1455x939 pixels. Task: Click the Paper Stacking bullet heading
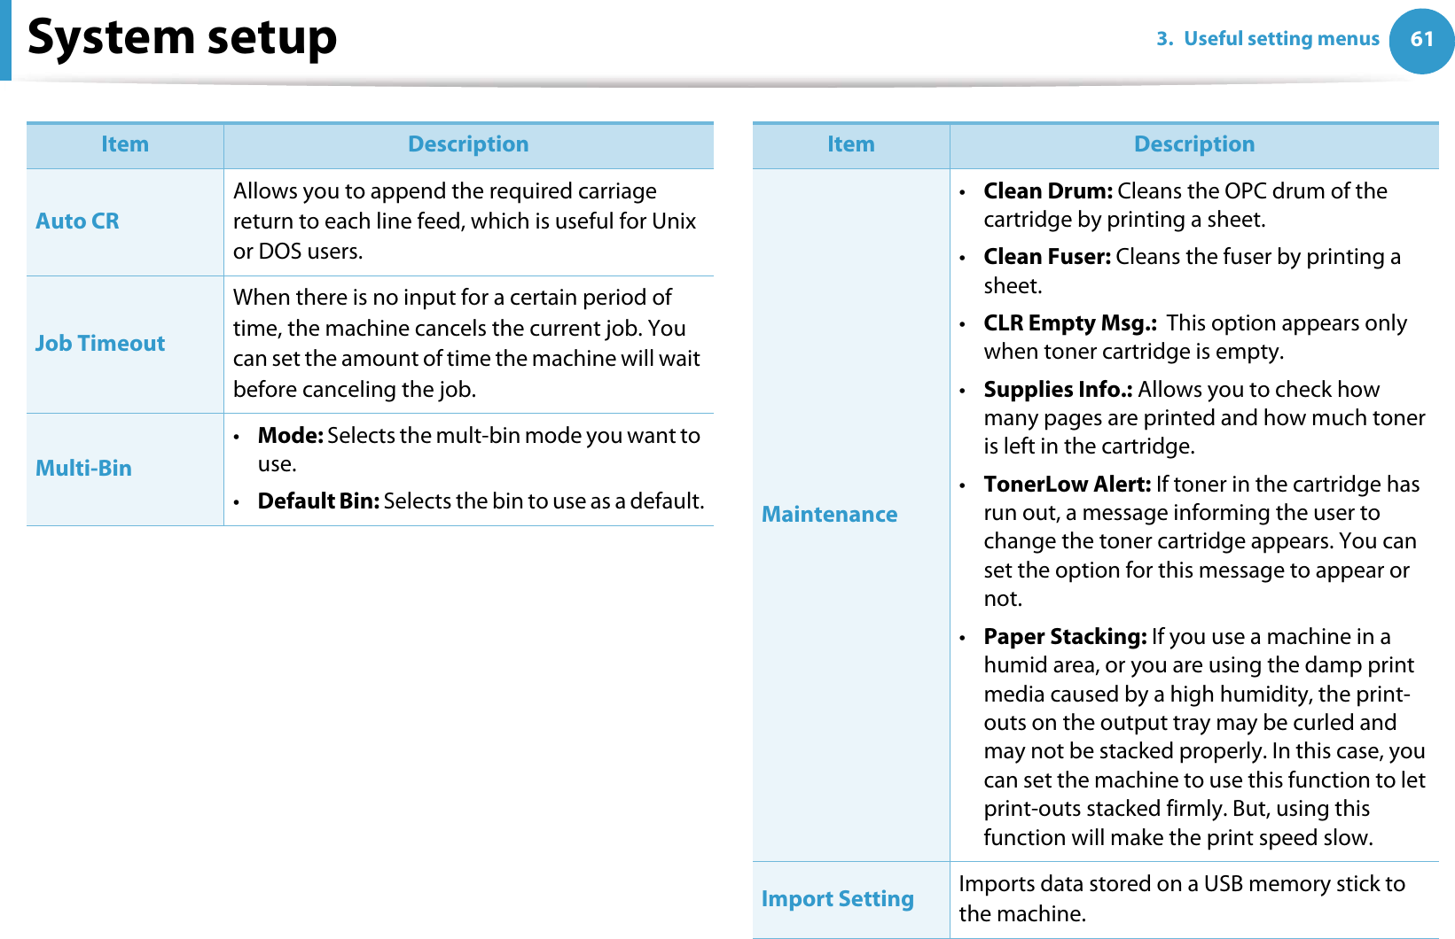coord(1065,637)
